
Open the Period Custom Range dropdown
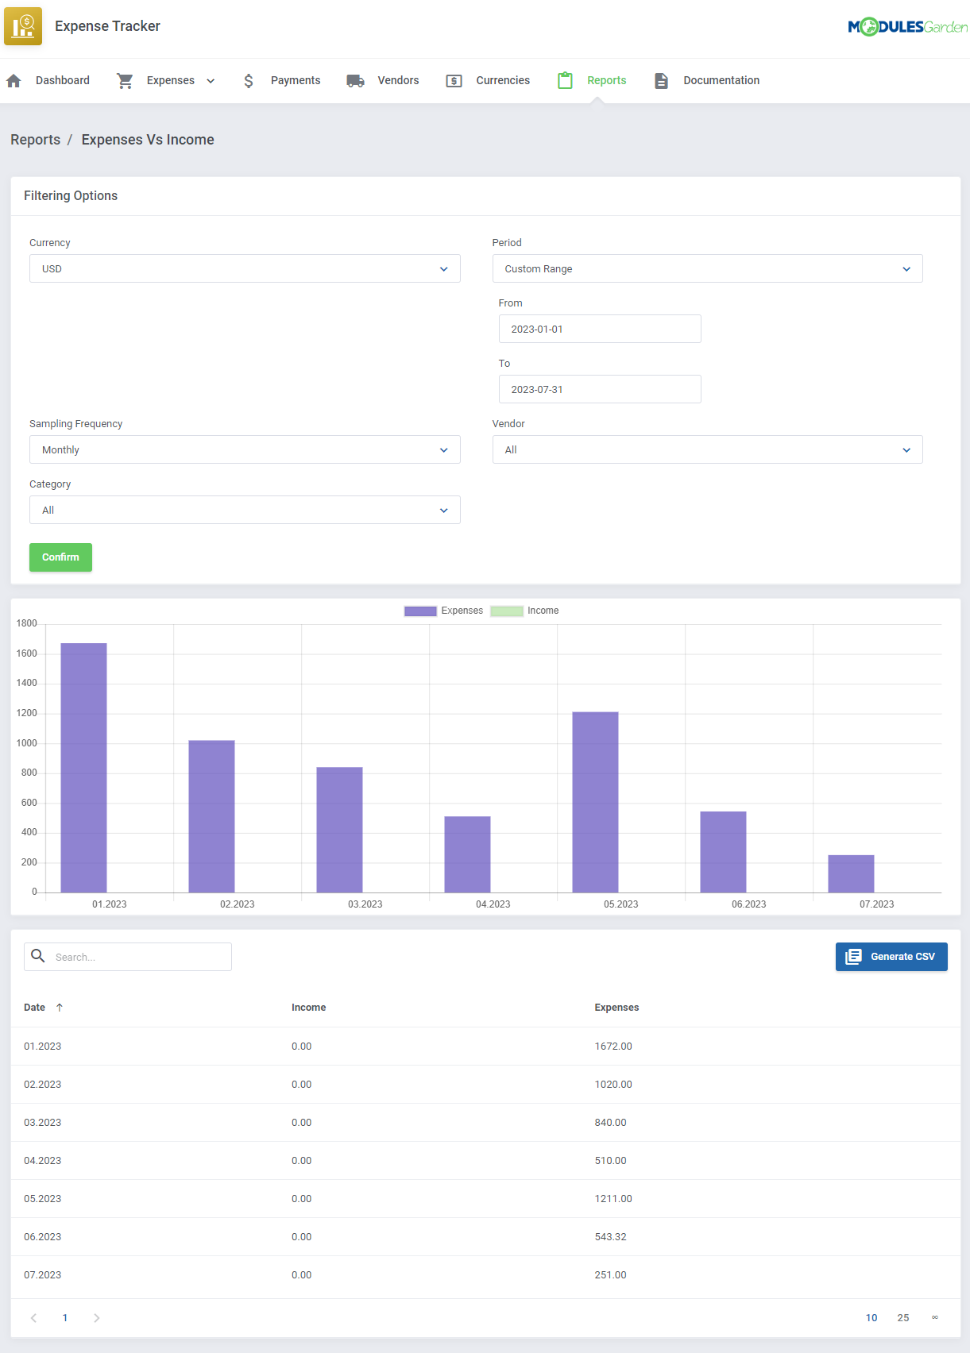[707, 268]
